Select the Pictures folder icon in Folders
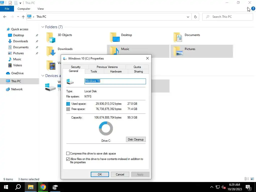Screen dimensions: 256x192 (x=178, y=51)
